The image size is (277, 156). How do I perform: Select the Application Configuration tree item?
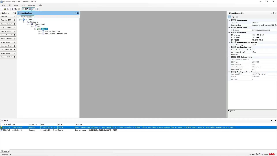56,34
